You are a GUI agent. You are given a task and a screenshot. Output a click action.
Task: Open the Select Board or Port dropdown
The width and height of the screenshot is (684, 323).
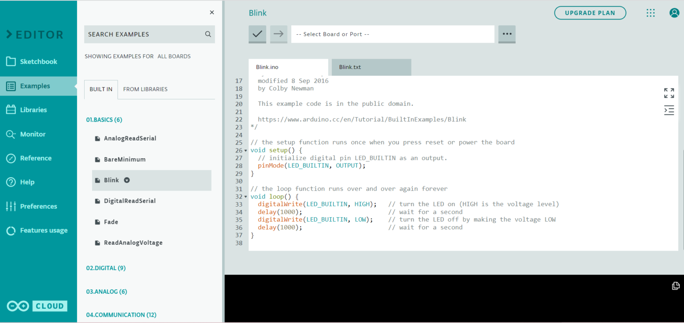pos(392,34)
